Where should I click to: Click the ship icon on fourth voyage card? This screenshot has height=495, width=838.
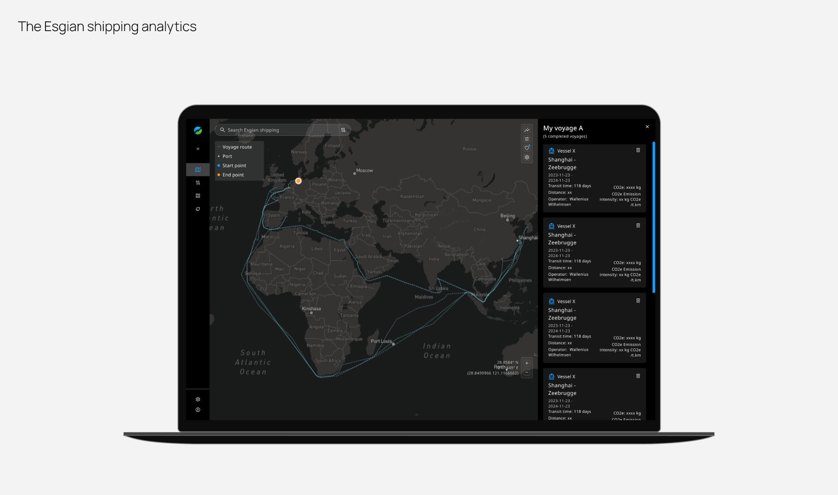coord(552,376)
